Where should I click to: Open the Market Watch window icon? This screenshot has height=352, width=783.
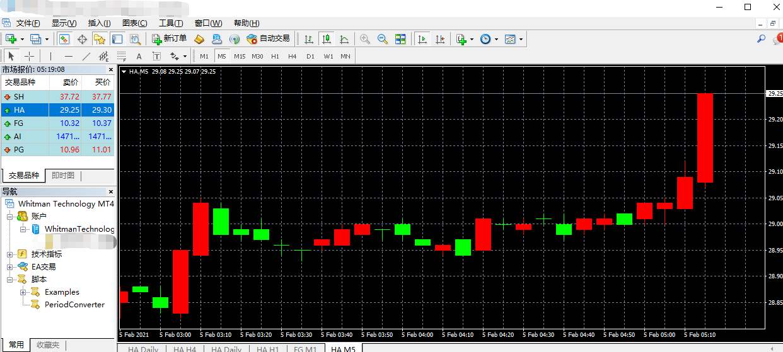coord(64,39)
